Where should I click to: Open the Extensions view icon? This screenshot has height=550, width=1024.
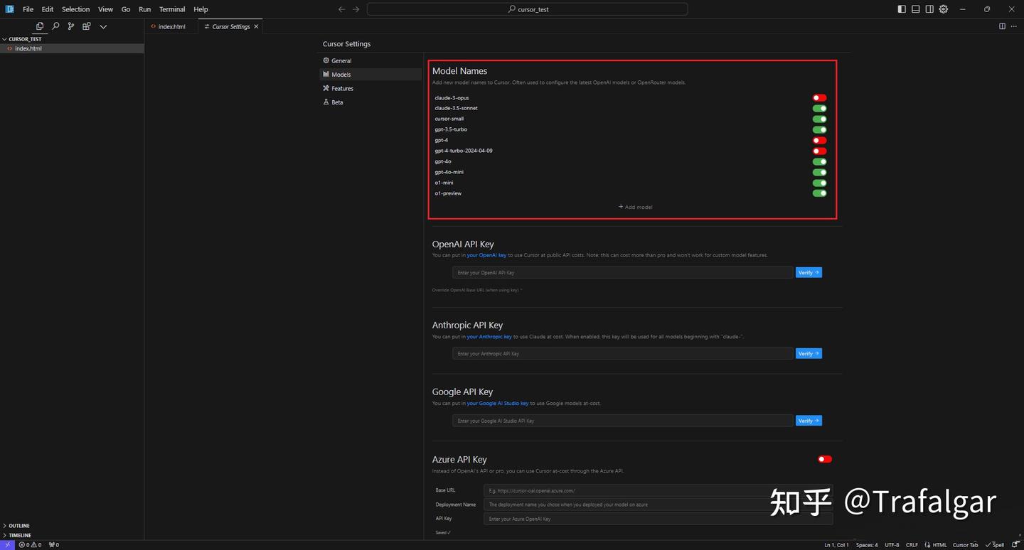point(86,26)
